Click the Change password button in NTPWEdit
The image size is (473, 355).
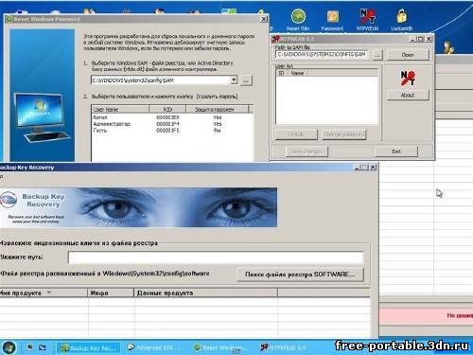coord(343,134)
